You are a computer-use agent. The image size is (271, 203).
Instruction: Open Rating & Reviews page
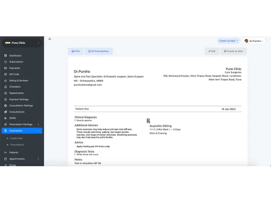click(x=18, y=81)
